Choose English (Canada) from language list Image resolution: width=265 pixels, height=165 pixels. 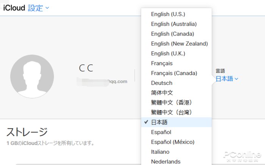coord(176,34)
